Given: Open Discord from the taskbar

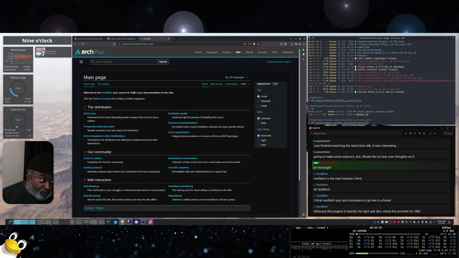Looking at the screenshot, I should click(x=136, y=222).
